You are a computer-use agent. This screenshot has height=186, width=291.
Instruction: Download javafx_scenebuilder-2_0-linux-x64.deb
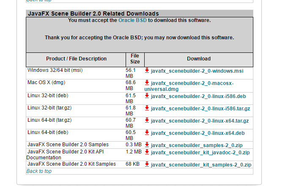tap(198, 133)
